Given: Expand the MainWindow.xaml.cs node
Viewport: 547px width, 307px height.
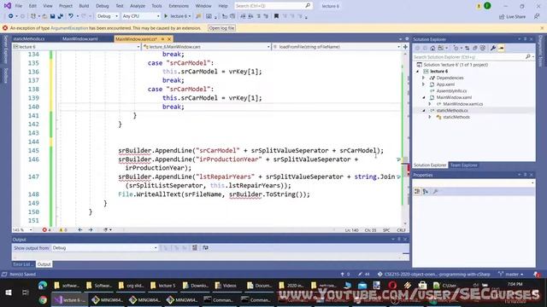Looking at the screenshot, I should (430, 104).
